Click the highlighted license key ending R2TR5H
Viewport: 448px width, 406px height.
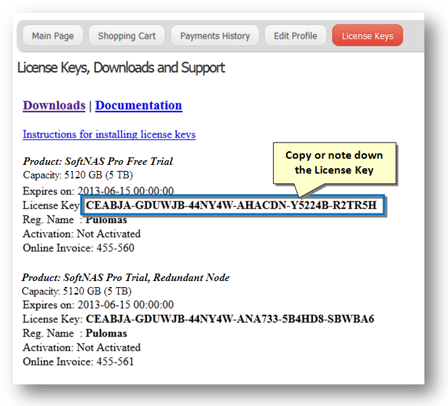[232, 205]
